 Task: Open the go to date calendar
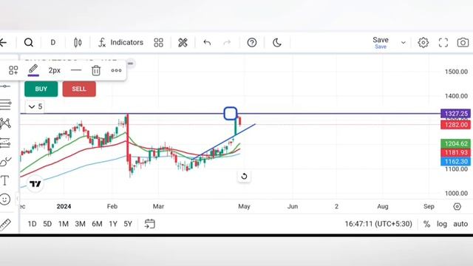point(149,224)
